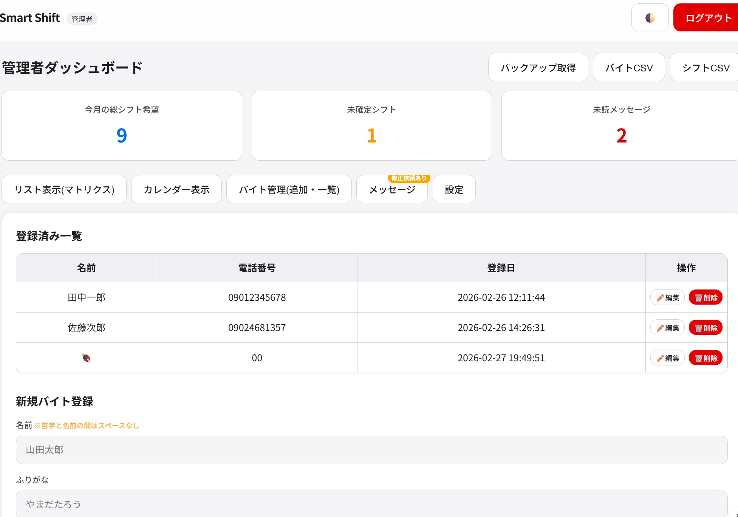
Task: Click the 管理者ダッシュボード heading
Action: [72, 68]
